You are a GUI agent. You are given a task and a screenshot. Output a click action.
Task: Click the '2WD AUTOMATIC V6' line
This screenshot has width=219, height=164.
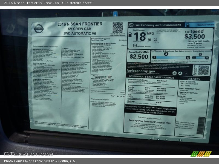click(80, 33)
